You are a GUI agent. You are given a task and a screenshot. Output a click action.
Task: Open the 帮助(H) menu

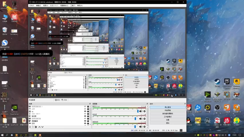click(x=80, y=5)
